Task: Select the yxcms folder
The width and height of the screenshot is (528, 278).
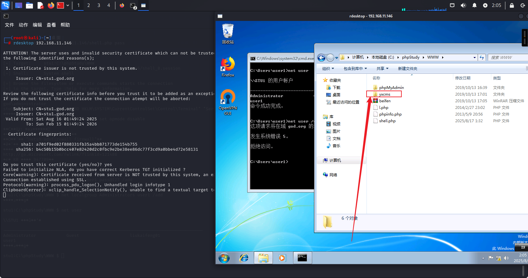Action: tap(382, 94)
